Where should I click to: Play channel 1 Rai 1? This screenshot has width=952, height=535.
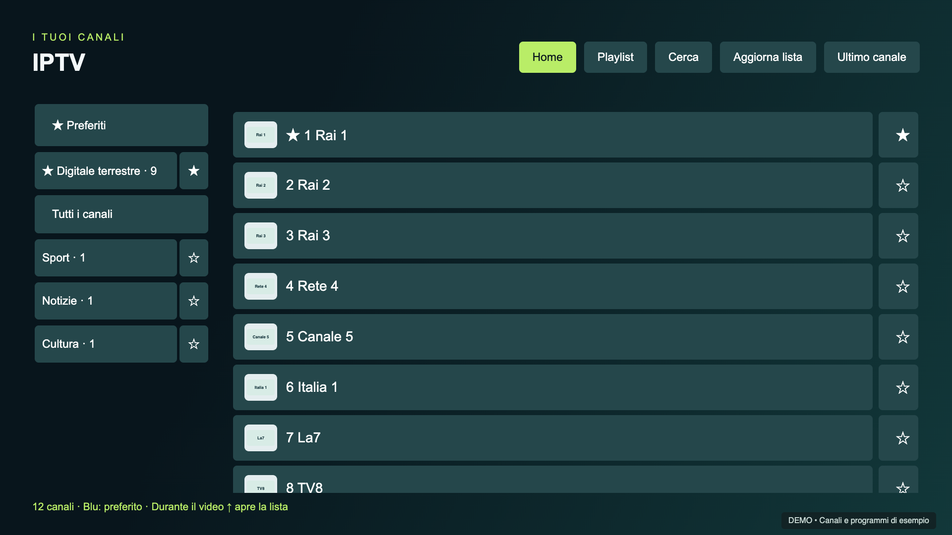click(552, 135)
